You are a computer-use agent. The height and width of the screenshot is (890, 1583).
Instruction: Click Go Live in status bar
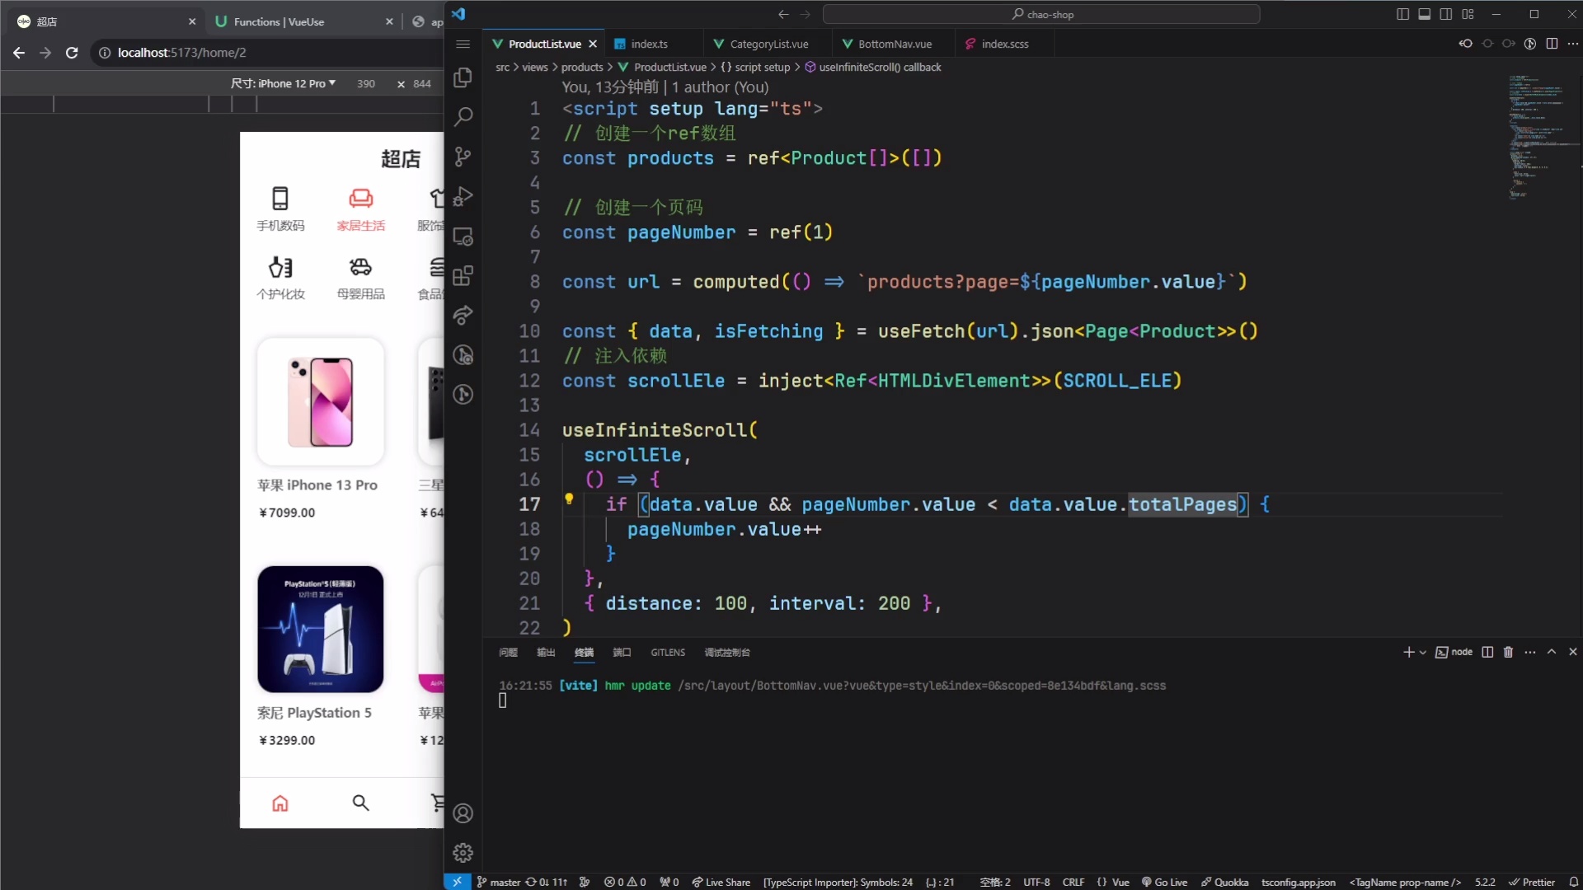1164,882
